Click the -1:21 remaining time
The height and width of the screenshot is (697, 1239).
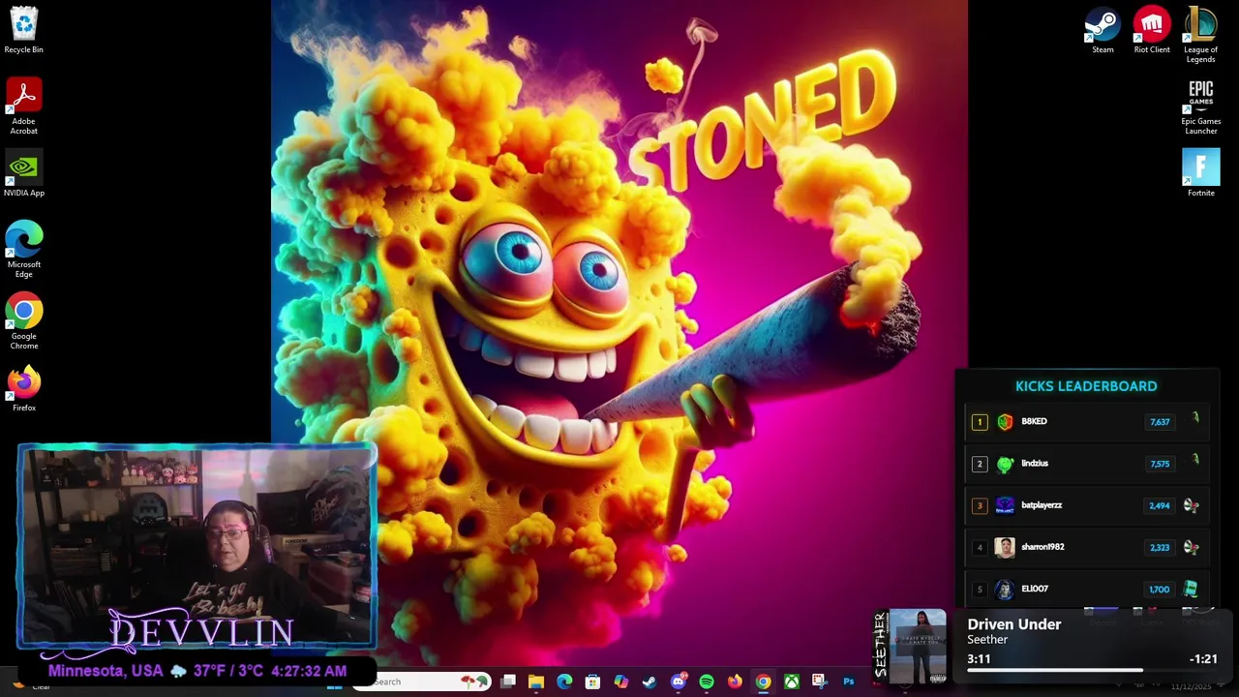(1203, 659)
